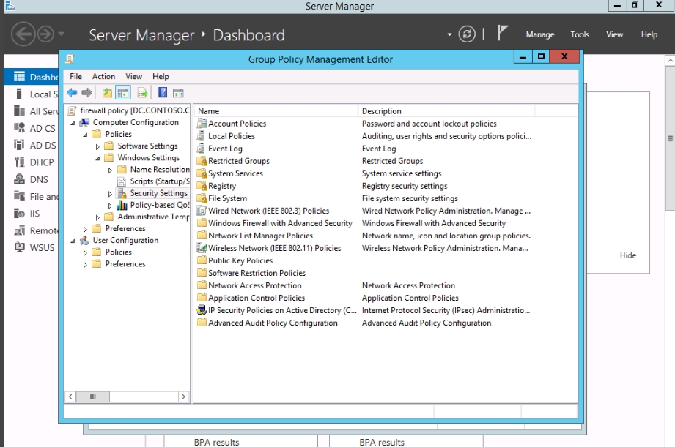Collapse the Policies node under Computer Configuration

(85, 135)
